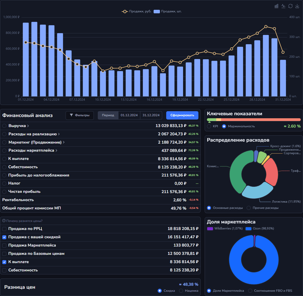Expand 'Расходы на реализацию' row
The width and height of the screenshot is (303, 296).
point(59,134)
